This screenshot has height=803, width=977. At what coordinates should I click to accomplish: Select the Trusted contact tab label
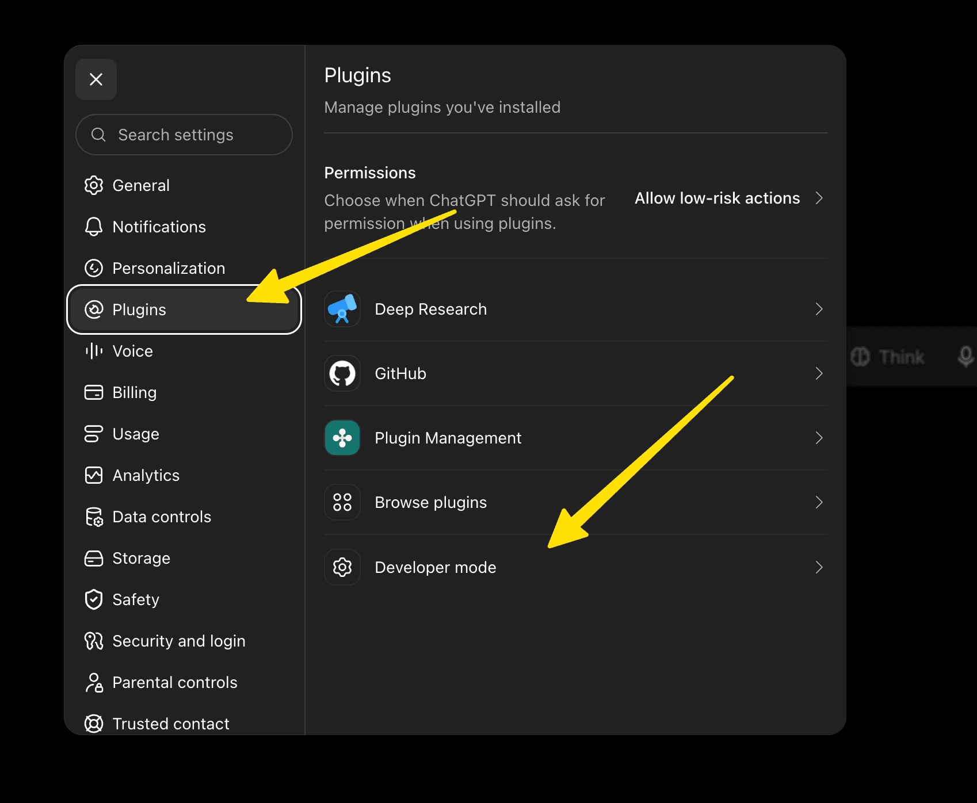(x=171, y=724)
